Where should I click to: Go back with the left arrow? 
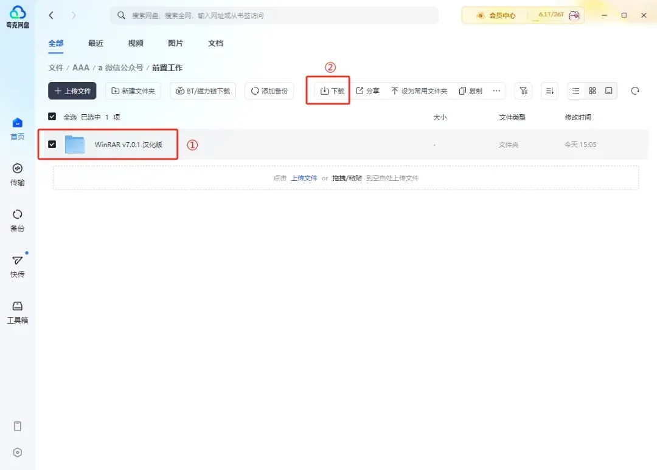[51, 15]
